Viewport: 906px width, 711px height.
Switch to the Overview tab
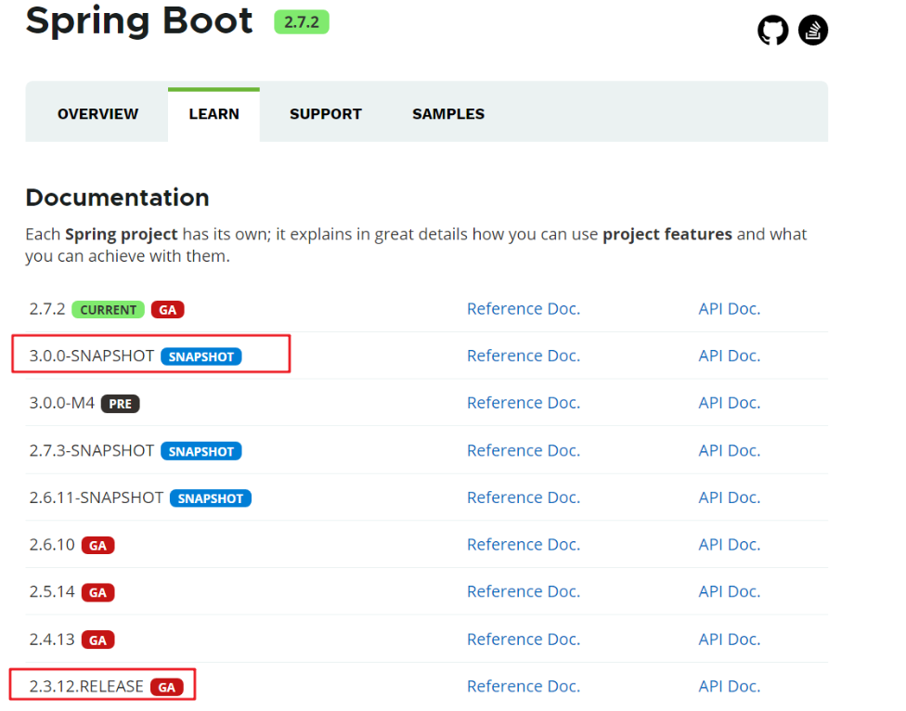[97, 114]
